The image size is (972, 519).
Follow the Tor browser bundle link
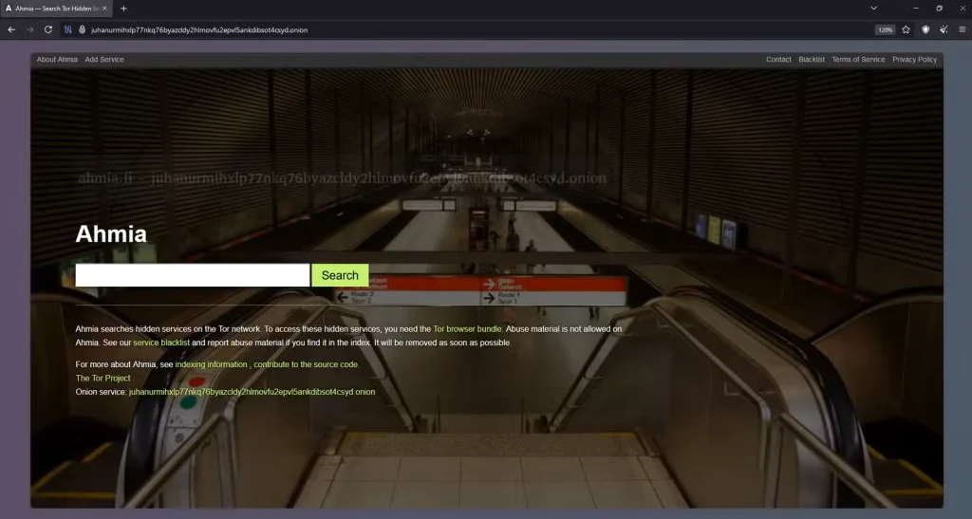468,329
